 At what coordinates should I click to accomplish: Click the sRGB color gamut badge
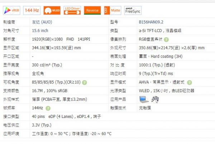(x=11, y=10)
